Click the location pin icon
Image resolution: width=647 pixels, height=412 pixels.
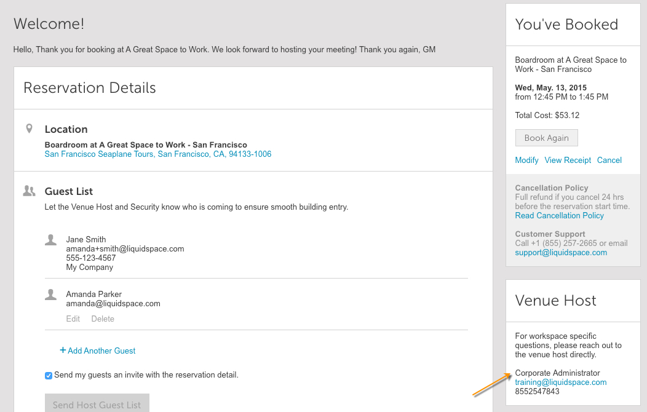click(29, 129)
